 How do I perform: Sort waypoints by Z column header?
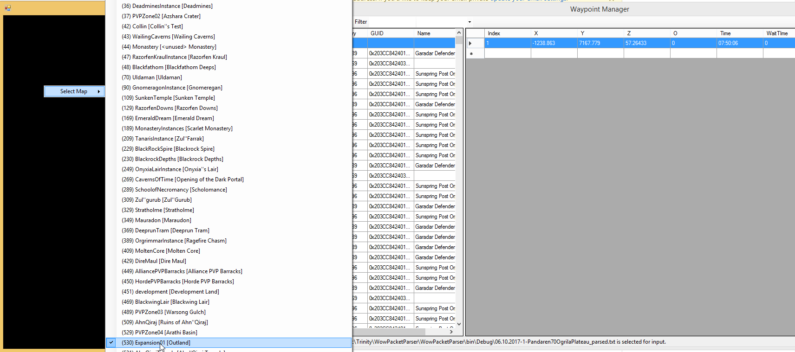point(647,33)
